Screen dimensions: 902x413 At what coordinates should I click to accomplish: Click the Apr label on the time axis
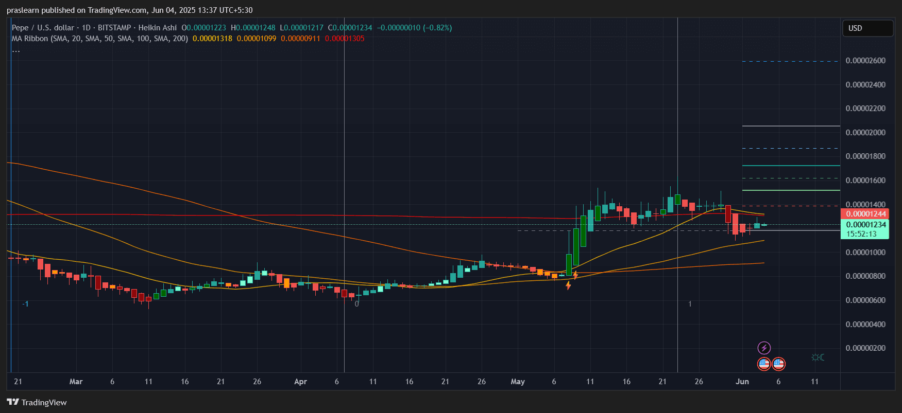(x=300, y=382)
